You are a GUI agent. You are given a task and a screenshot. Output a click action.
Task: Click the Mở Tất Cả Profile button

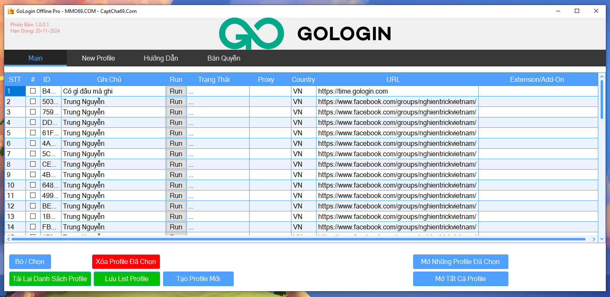[460, 279]
